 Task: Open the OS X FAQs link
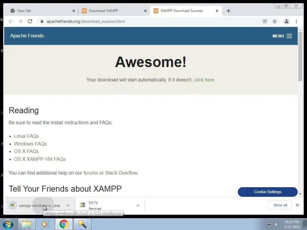[x=26, y=151]
